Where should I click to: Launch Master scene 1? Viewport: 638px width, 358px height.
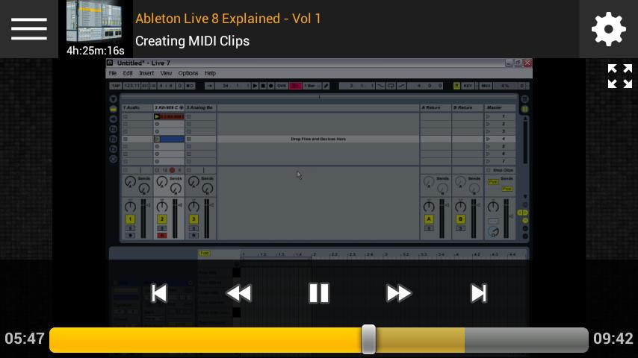[488, 116]
